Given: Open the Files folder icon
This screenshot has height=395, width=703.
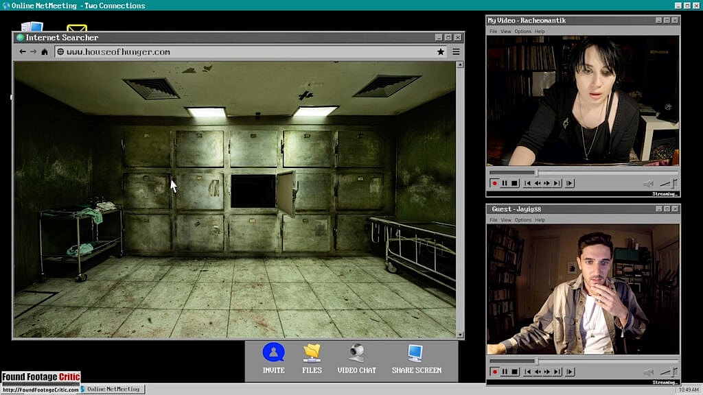Looking at the screenshot, I should (312, 353).
